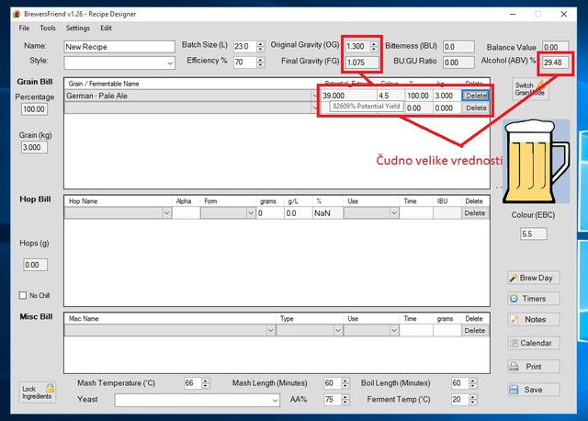Image resolution: width=588 pixels, height=421 pixels.
Task: Click the 4.5 colour cell
Action: coord(390,96)
